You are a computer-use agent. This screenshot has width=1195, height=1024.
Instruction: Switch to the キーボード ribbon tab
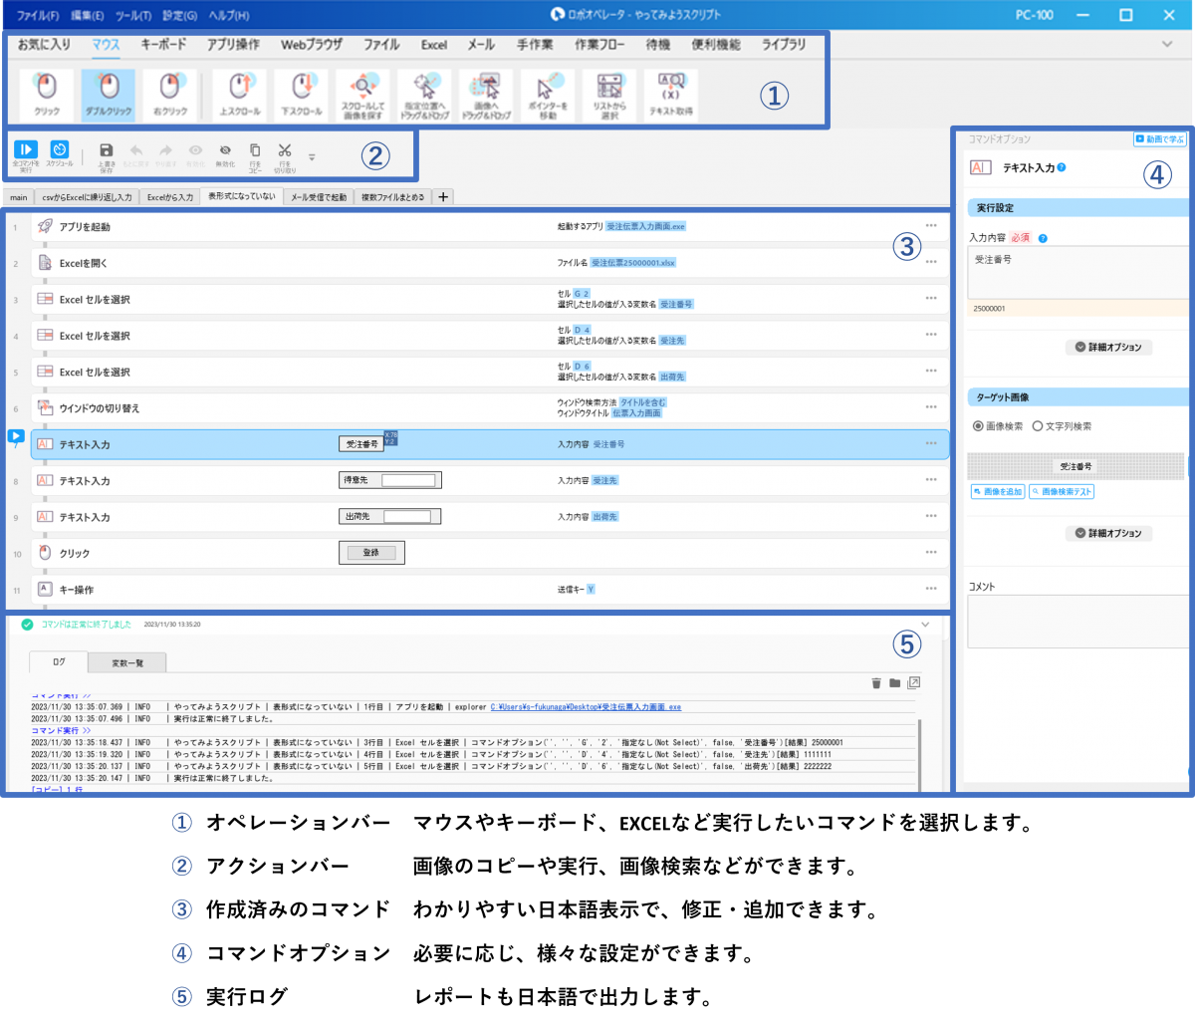click(x=163, y=45)
